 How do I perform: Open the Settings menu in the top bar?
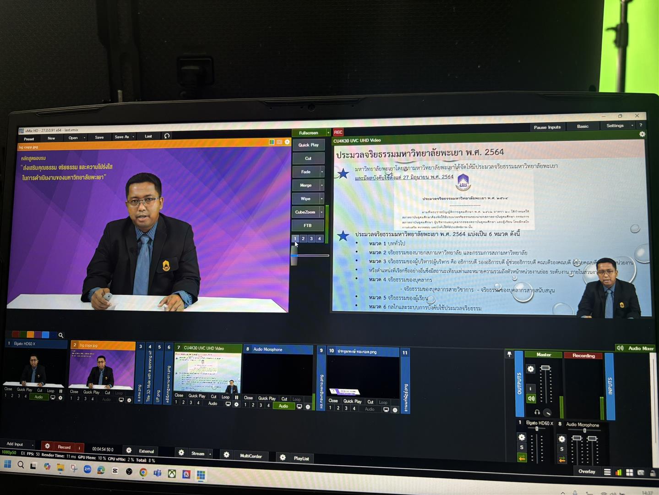(615, 126)
